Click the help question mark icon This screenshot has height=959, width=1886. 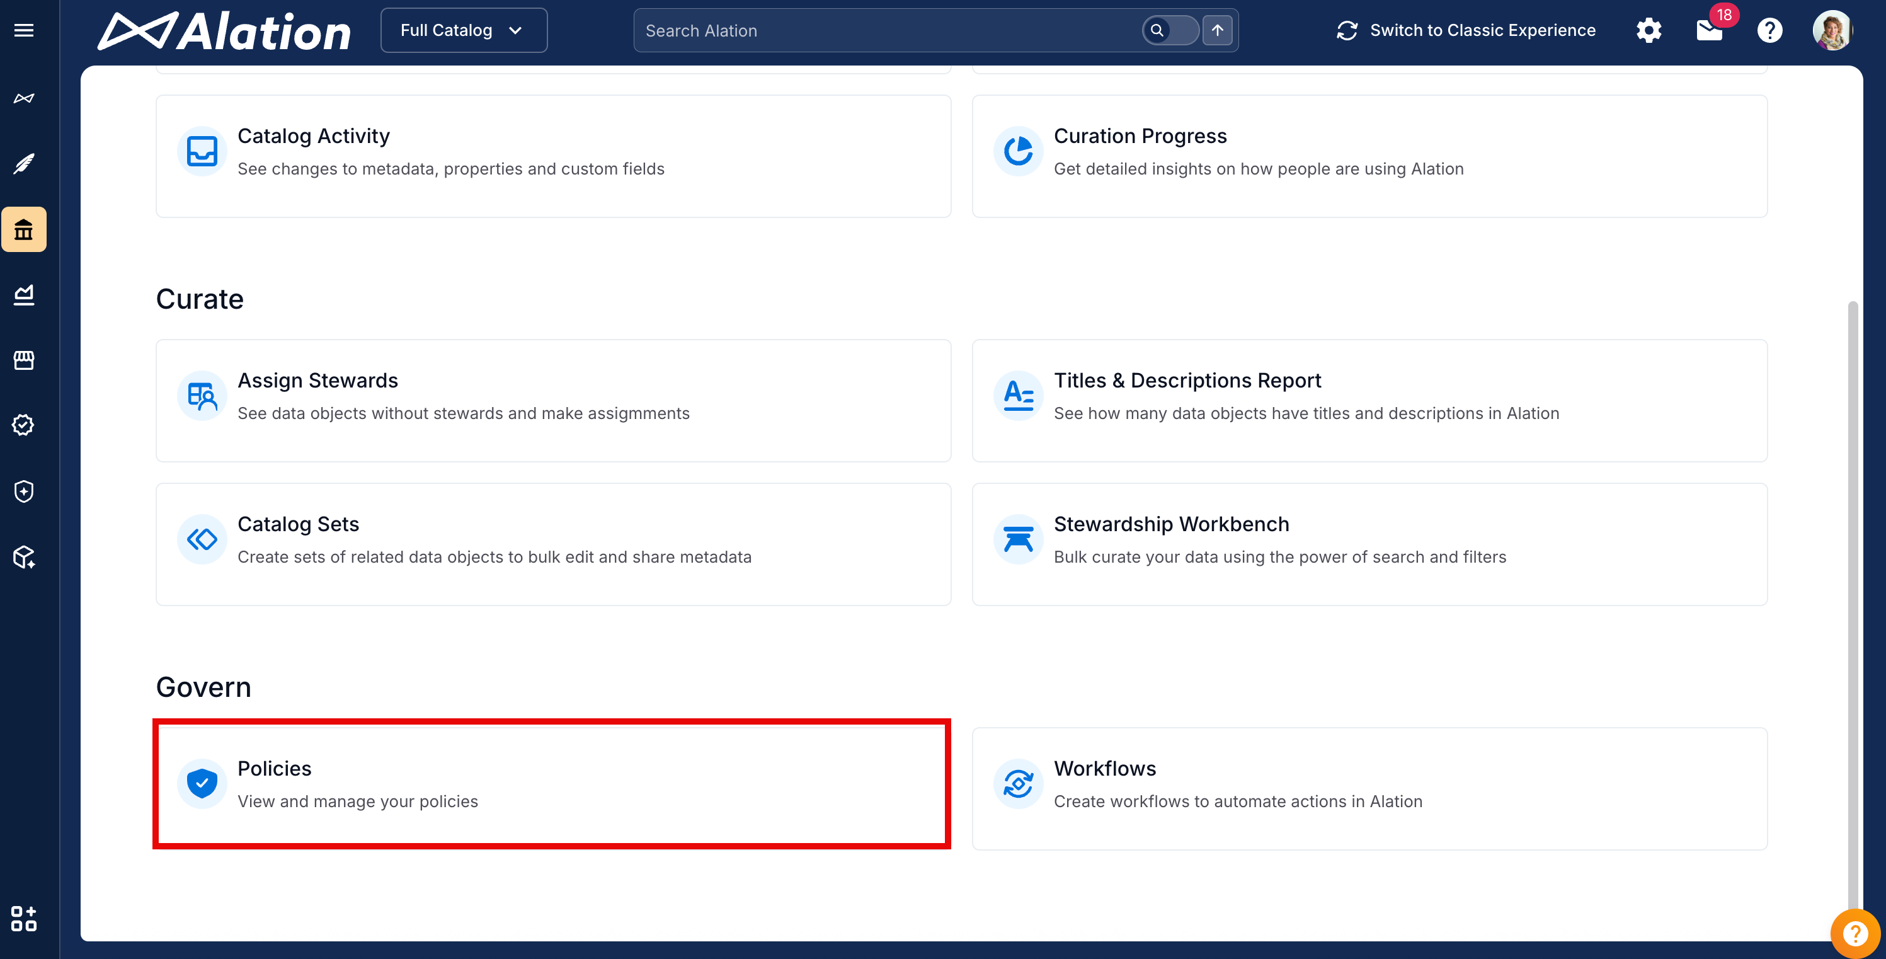click(1769, 30)
